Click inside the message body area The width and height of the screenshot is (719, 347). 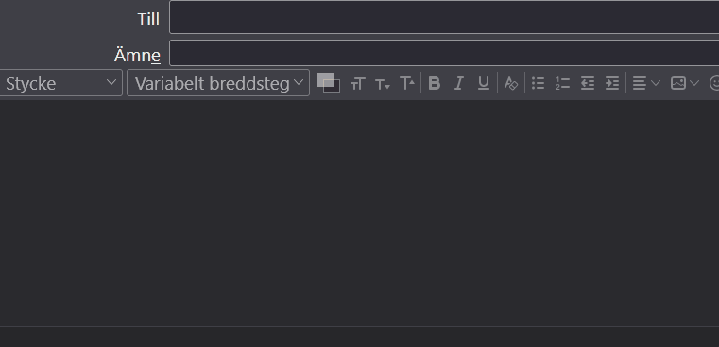[359, 213]
